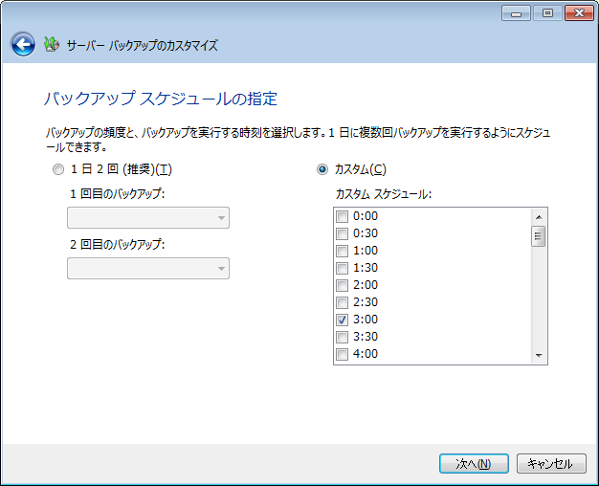The height and width of the screenshot is (486, 599).
Task: Minimize the wizard window
Action: tap(516, 13)
